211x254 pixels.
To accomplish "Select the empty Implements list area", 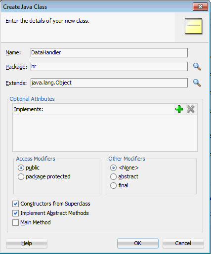I will (105, 133).
